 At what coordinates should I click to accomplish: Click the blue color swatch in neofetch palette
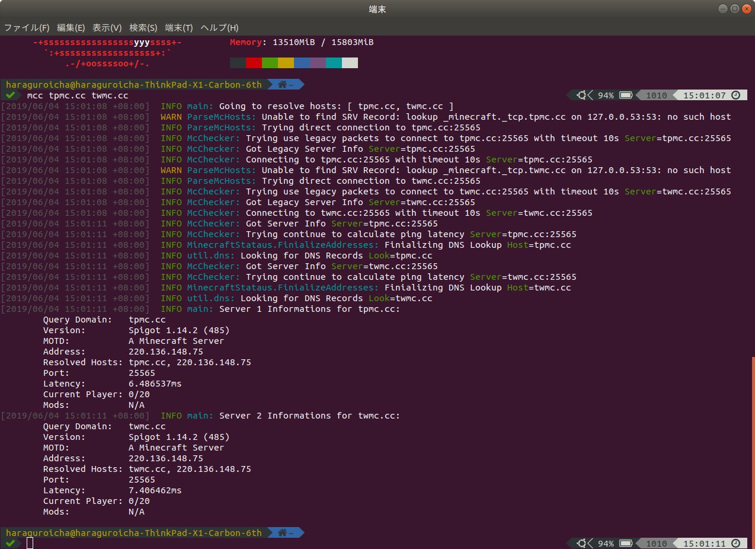click(x=302, y=63)
